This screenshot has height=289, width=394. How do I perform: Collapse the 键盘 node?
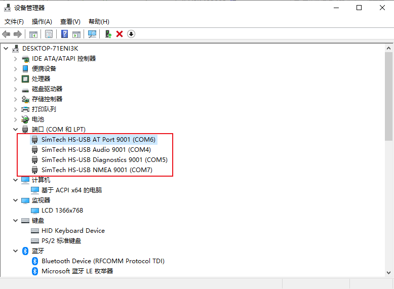(x=16, y=221)
